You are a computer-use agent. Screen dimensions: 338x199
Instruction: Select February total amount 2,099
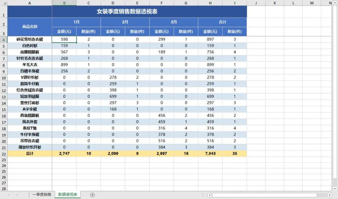point(113,154)
